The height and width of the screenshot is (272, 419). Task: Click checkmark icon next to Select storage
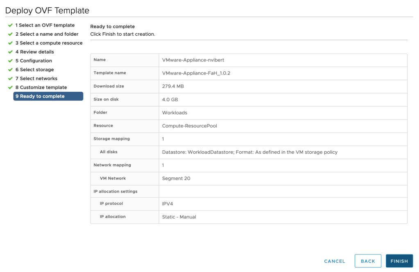[10, 70]
